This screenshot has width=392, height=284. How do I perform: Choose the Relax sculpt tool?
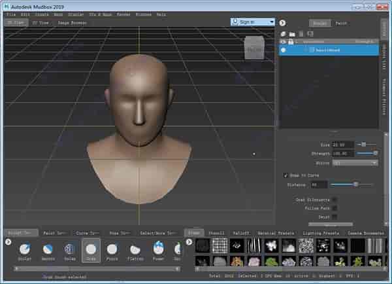(69, 250)
